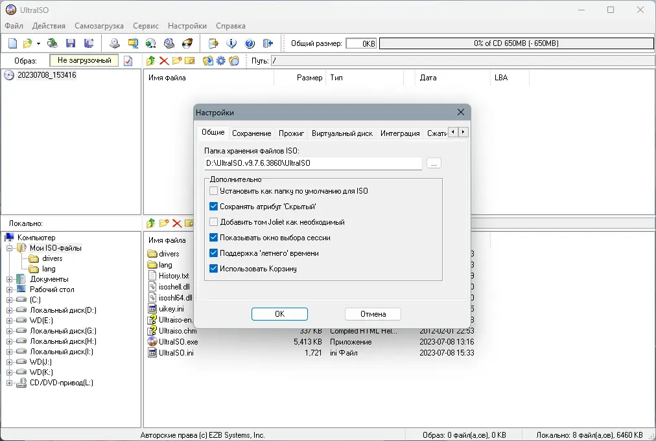This screenshot has height=441, width=656.
Task: Click the Open CD/DVD toolbar icon
Action: [53, 43]
